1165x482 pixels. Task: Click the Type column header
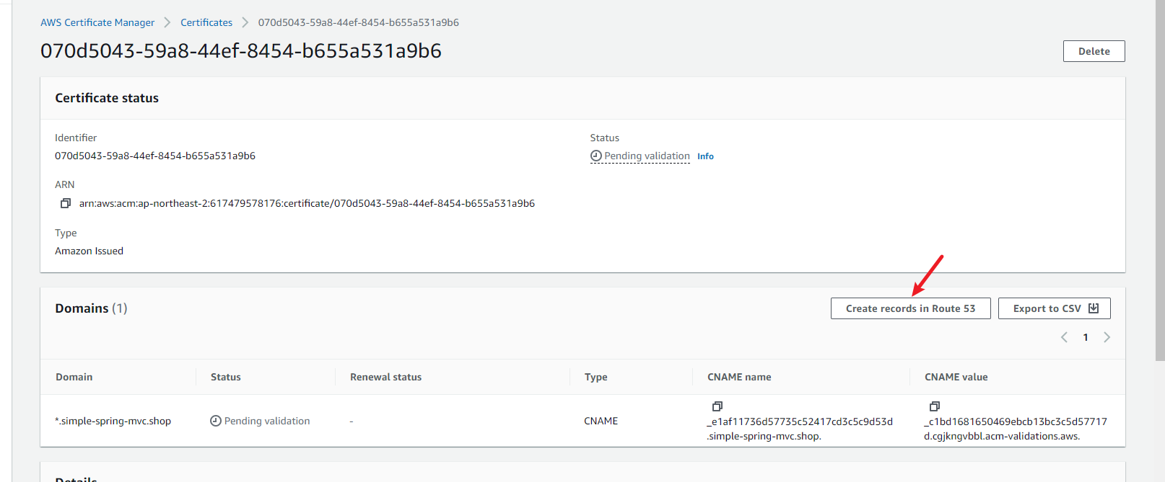click(596, 377)
